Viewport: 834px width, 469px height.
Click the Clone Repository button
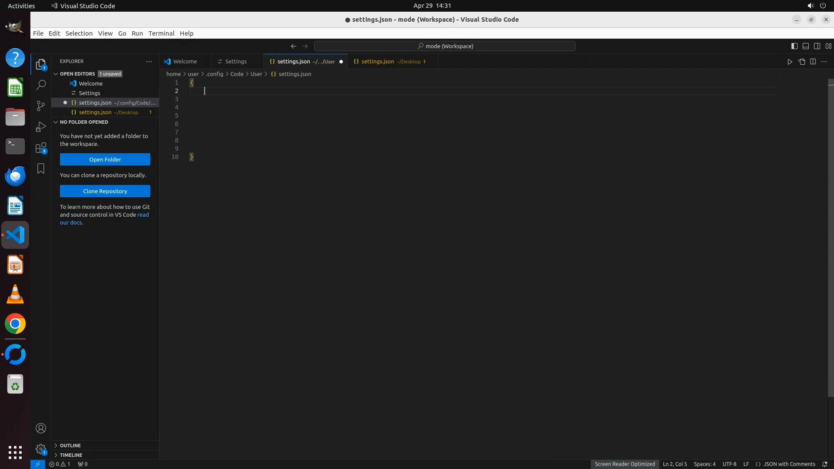pos(105,191)
